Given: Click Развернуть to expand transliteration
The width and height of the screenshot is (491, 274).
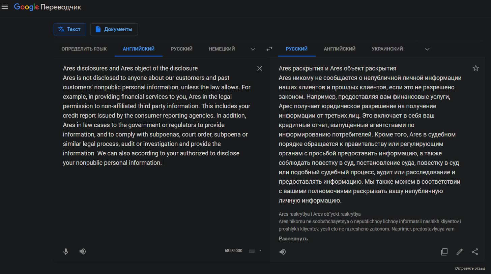Looking at the screenshot, I should pos(293,239).
